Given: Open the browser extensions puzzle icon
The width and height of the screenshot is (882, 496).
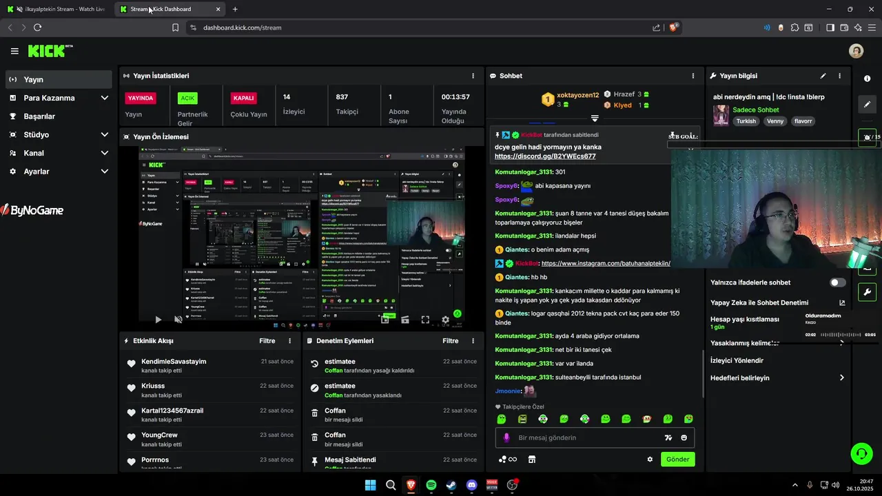Looking at the screenshot, I should (794, 28).
